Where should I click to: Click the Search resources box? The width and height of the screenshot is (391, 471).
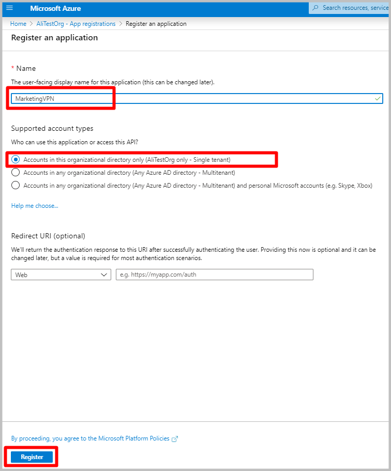tap(349, 8)
